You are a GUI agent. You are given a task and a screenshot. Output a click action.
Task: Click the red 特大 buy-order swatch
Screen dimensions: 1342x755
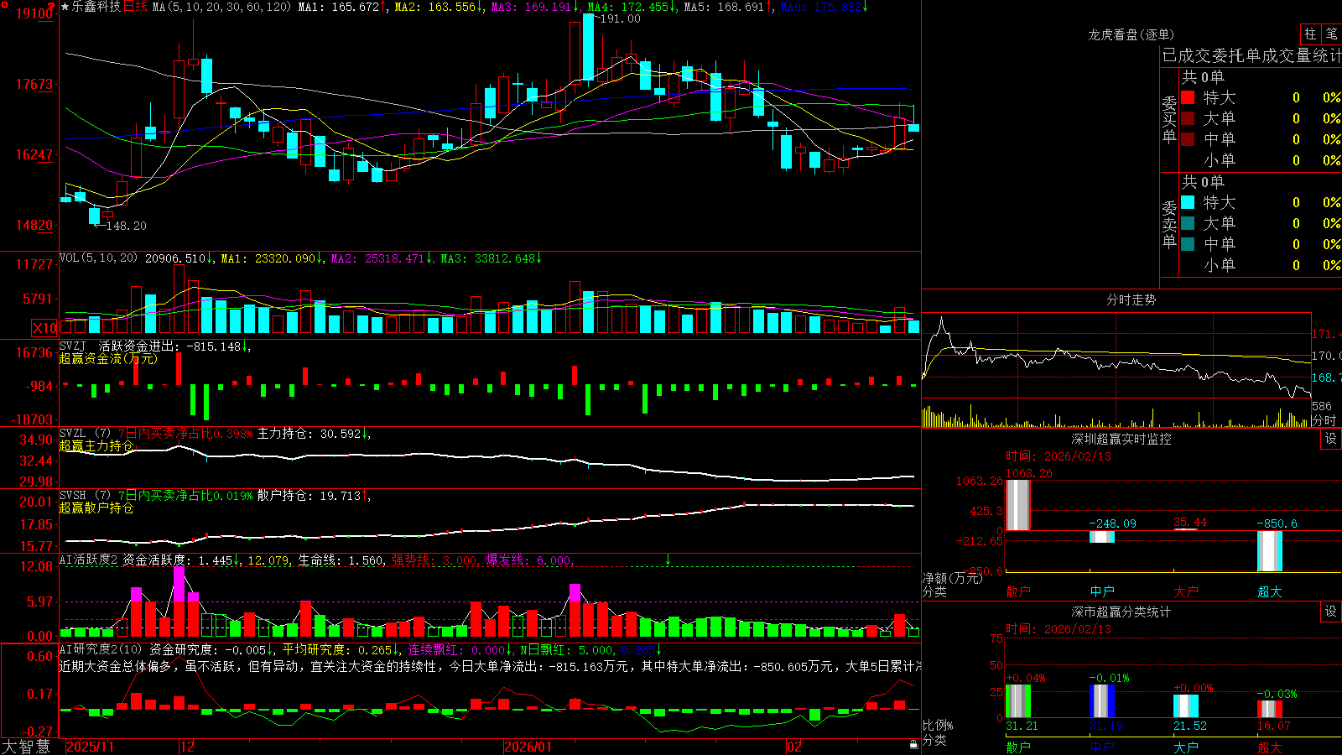(x=1188, y=97)
